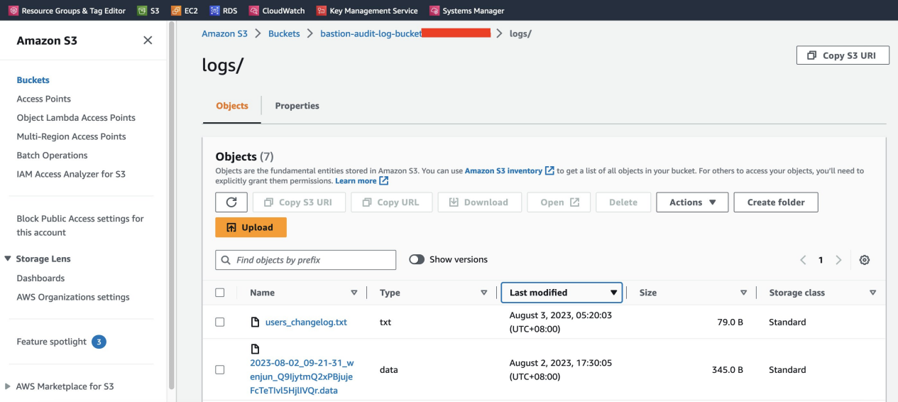Close the Amazon S3 side panel
Image resolution: width=898 pixels, height=402 pixels.
click(148, 40)
